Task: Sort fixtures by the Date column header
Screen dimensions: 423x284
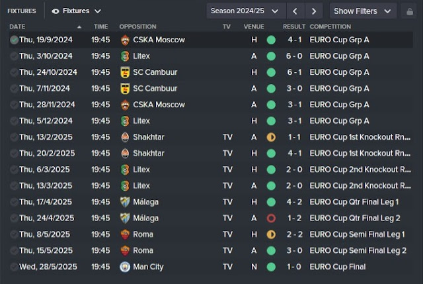Action: (x=17, y=26)
